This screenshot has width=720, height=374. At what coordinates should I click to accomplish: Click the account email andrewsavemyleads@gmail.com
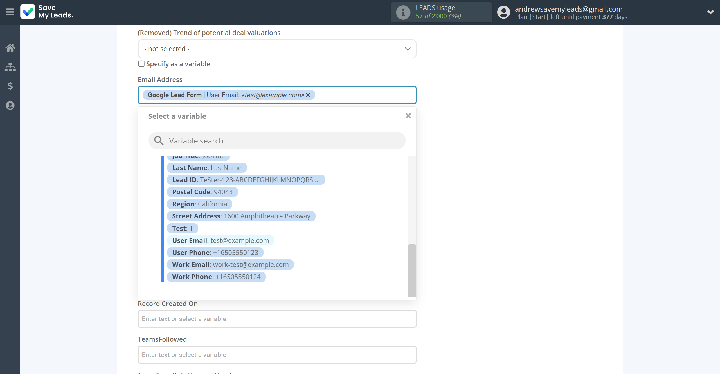pyautogui.click(x=569, y=9)
